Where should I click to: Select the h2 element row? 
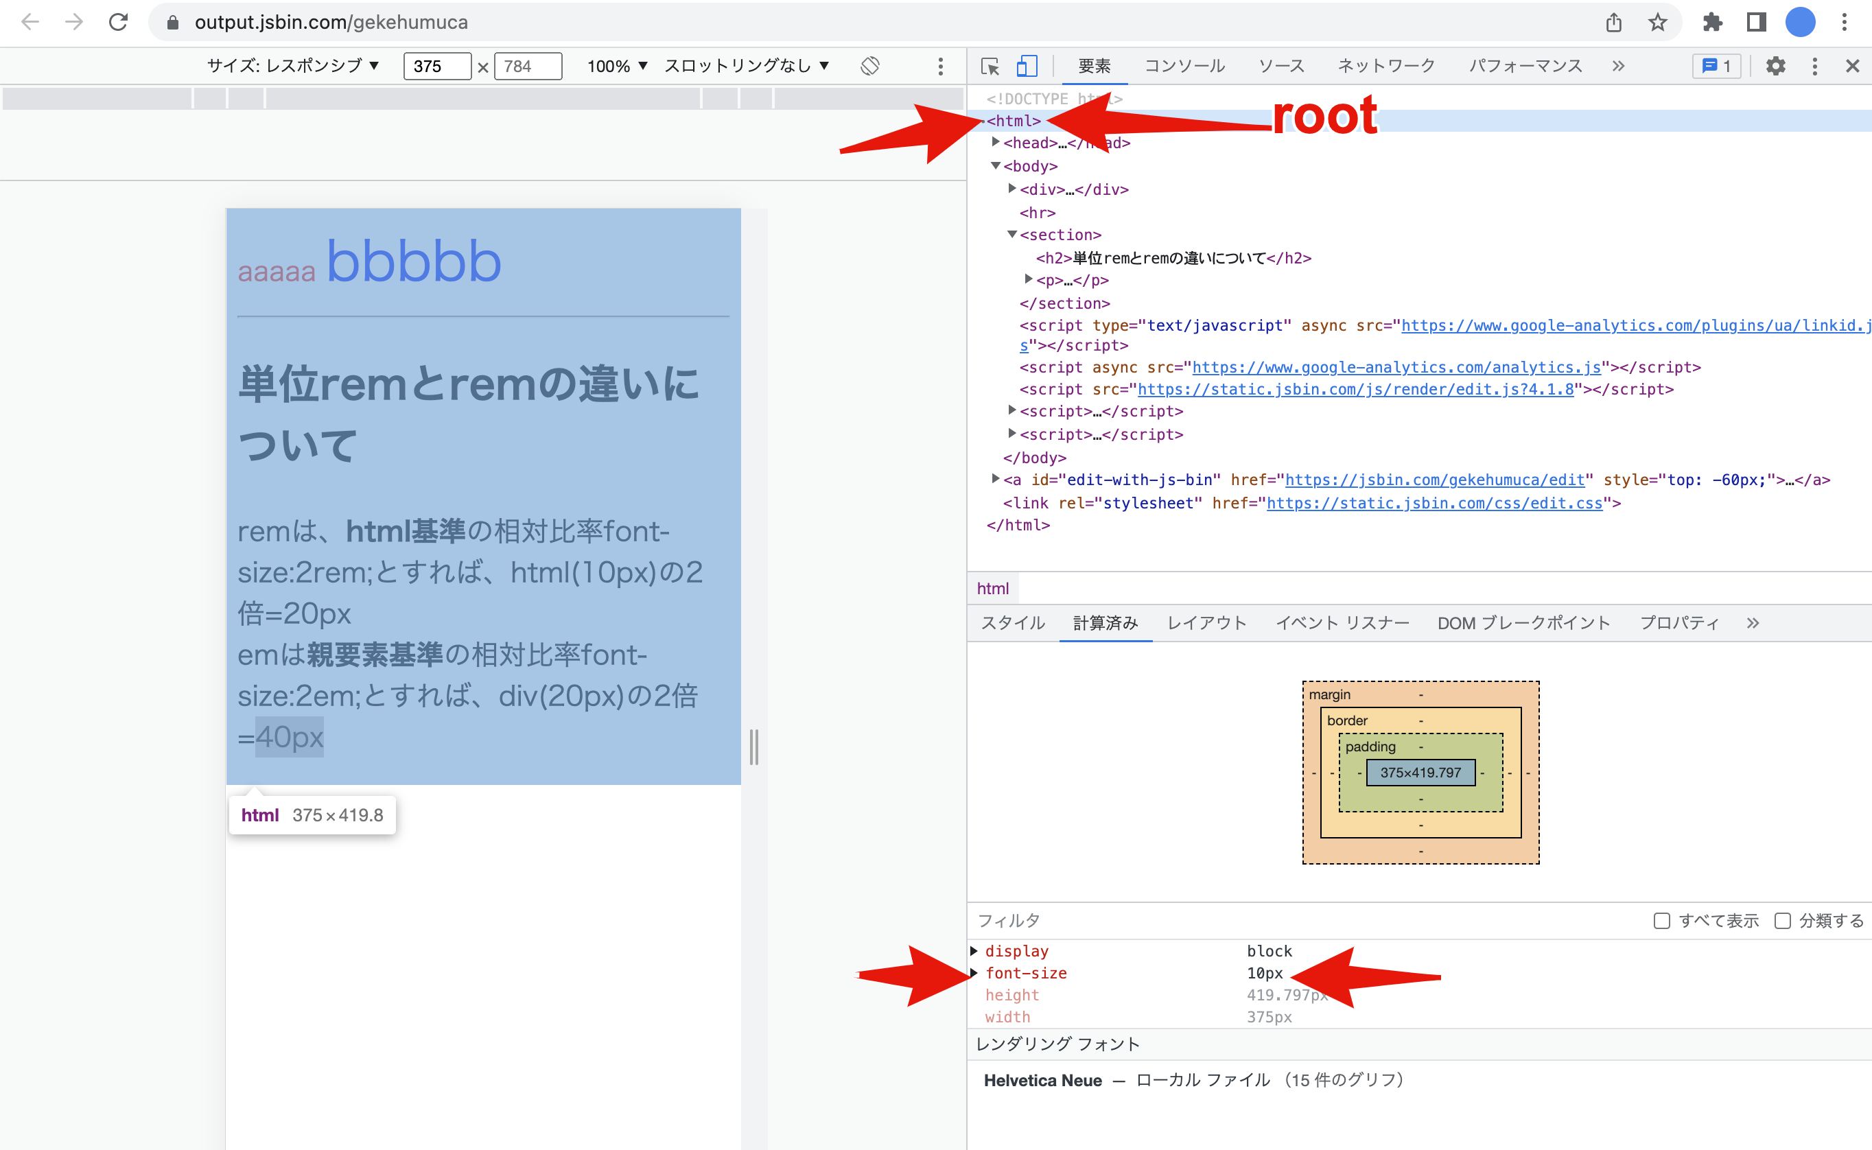point(1173,258)
